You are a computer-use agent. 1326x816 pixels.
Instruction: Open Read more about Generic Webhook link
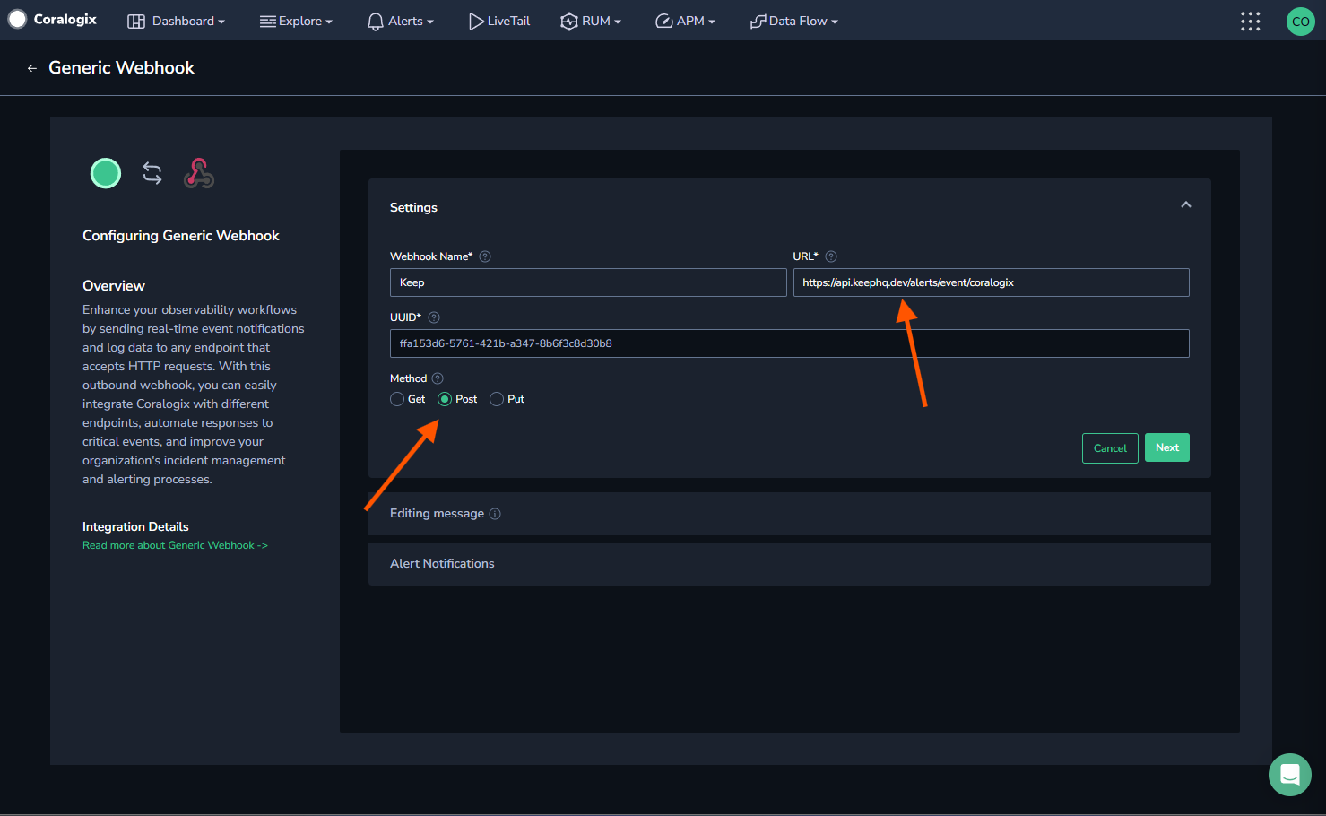point(175,545)
